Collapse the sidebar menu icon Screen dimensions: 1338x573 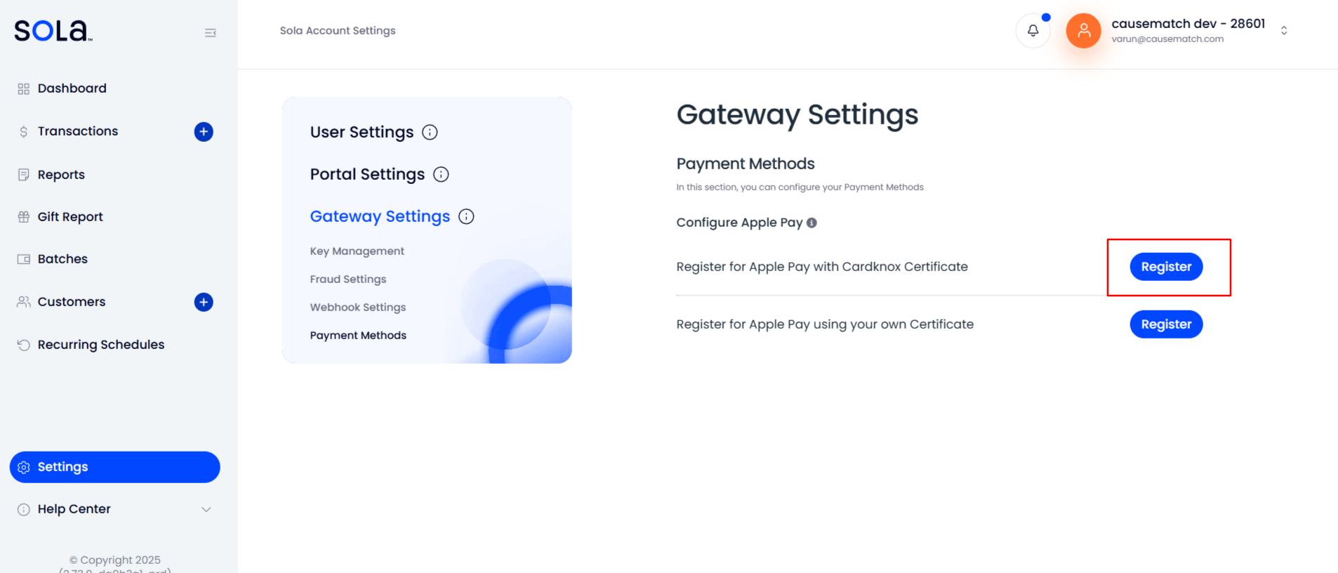coord(210,33)
